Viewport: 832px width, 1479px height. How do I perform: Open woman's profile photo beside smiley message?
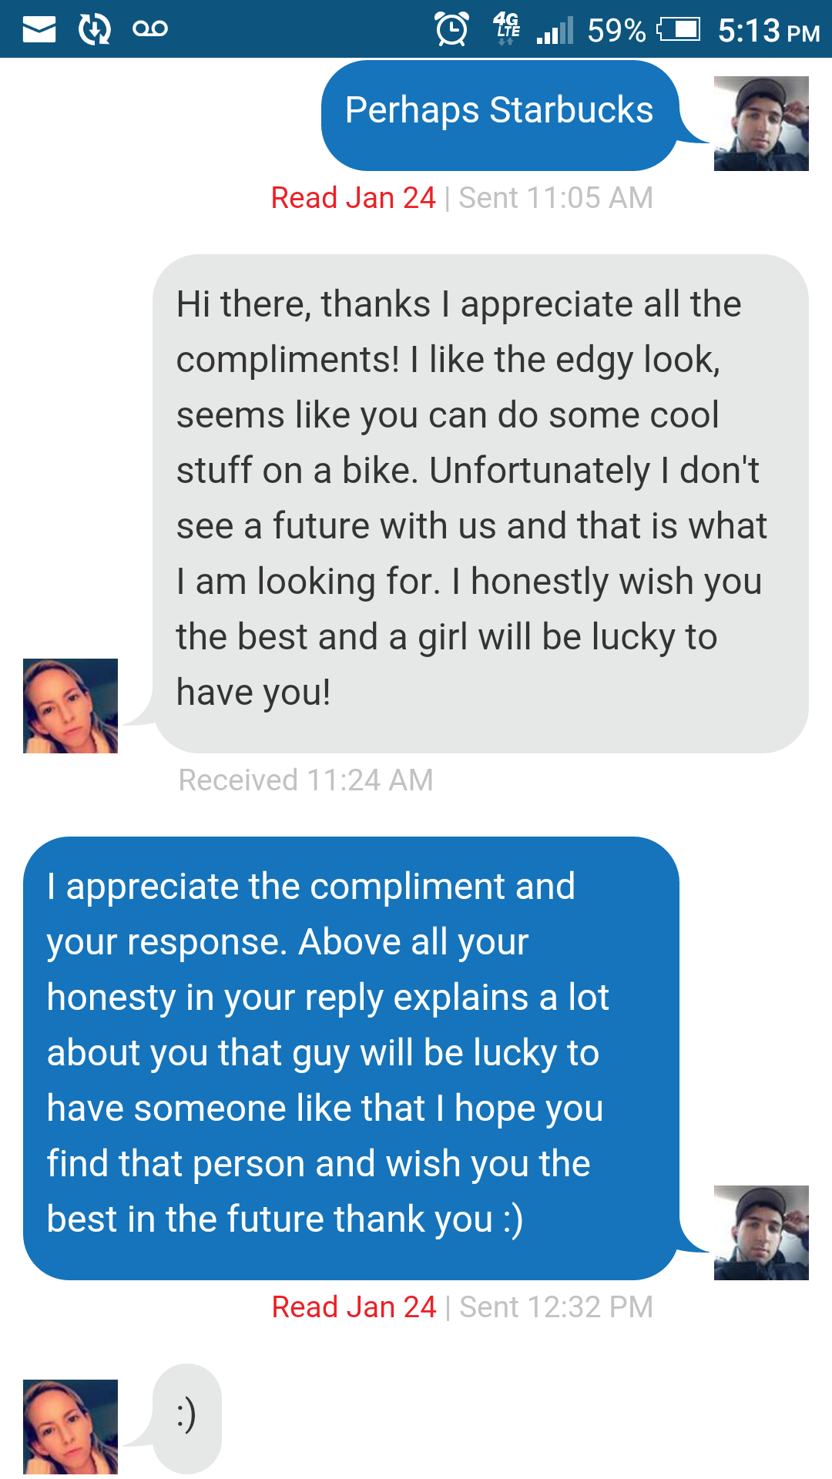[70, 1427]
